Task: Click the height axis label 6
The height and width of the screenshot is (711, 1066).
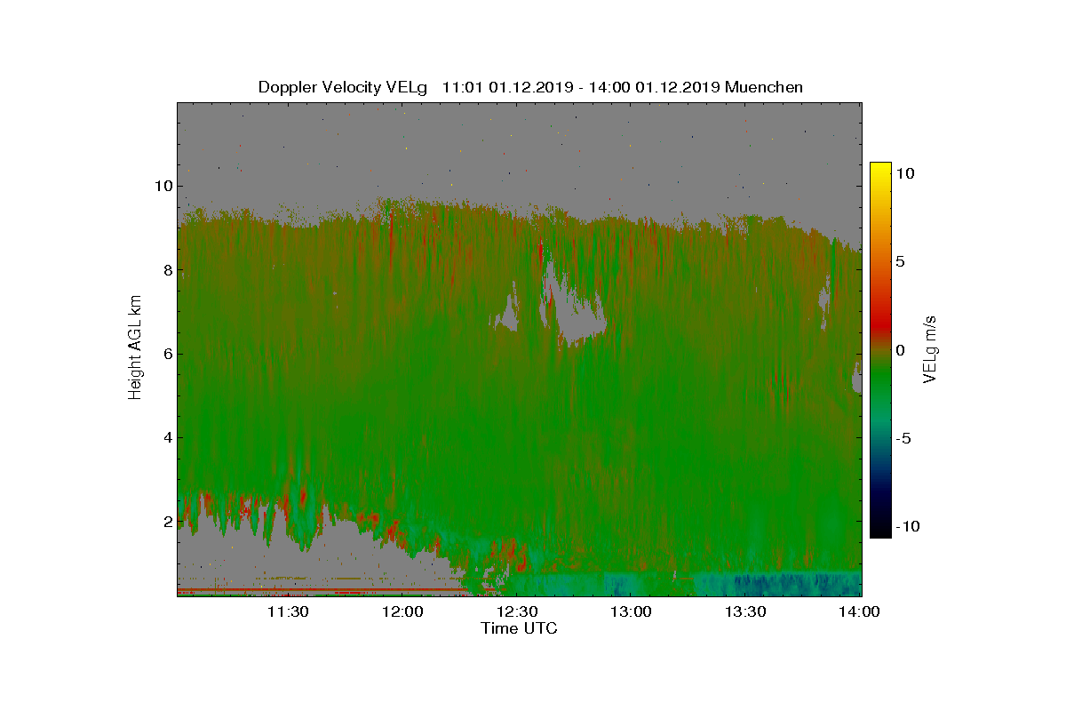Action: (167, 354)
